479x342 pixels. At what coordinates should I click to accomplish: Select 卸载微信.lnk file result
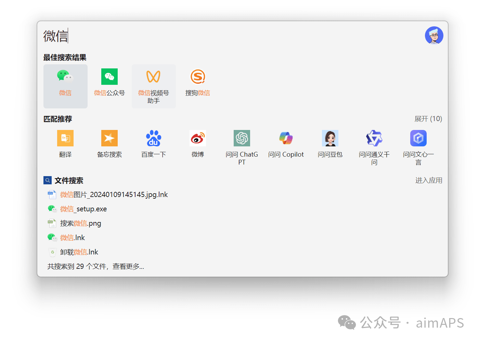[x=79, y=252]
